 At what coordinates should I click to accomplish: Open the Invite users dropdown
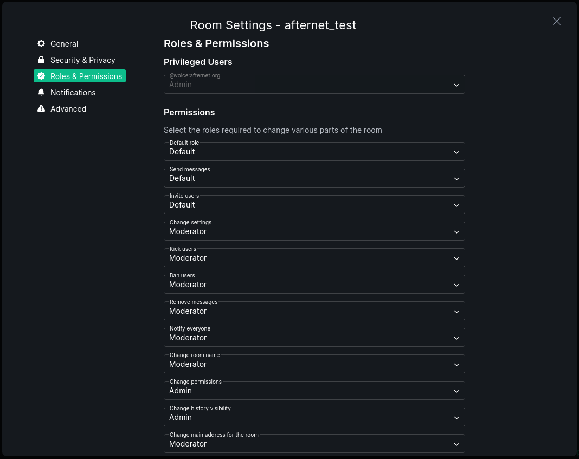[314, 205]
